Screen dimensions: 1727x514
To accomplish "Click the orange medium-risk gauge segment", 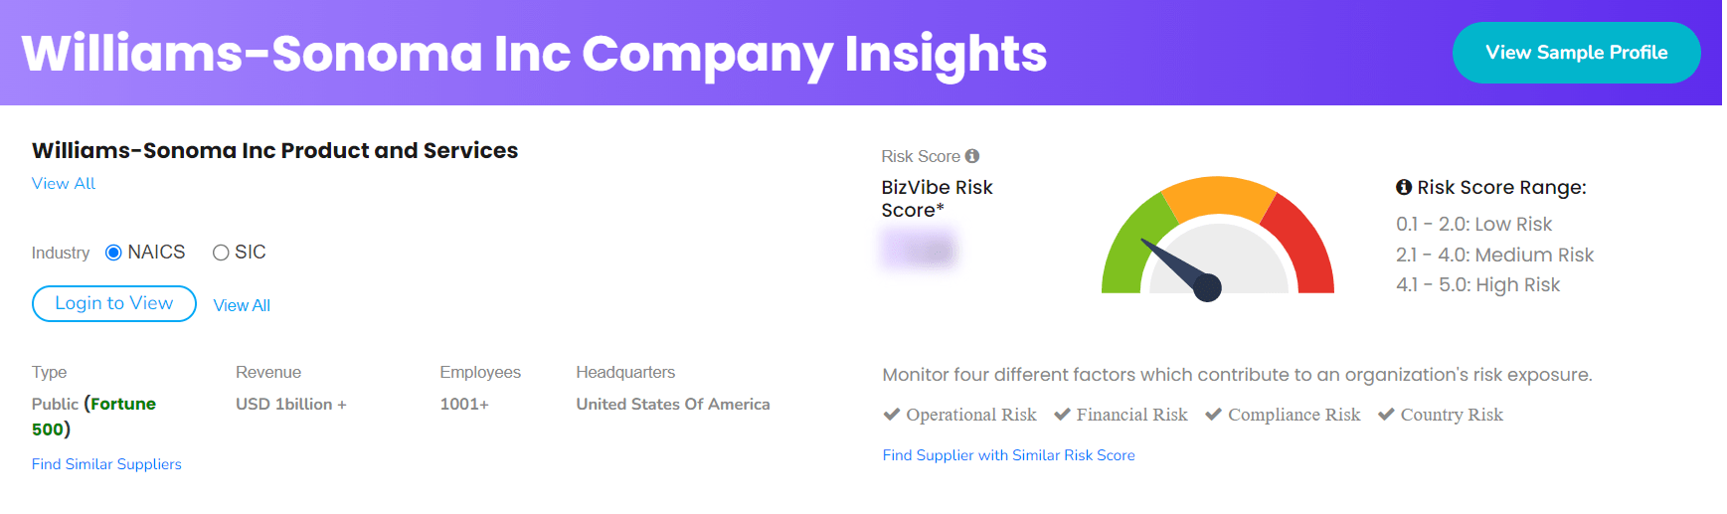I will point(1218,195).
